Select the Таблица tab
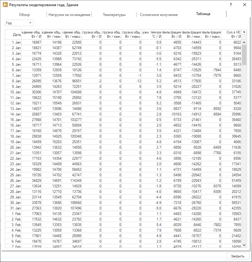Image resolution: width=252 pixels, height=262 pixels. point(203,14)
